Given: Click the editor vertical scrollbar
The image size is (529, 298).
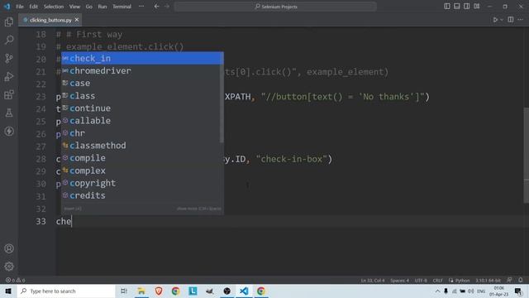Looking at the screenshot, I should [x=527, y=156].
